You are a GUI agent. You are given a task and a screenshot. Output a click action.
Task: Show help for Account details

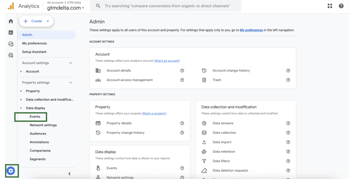(182, 71)
